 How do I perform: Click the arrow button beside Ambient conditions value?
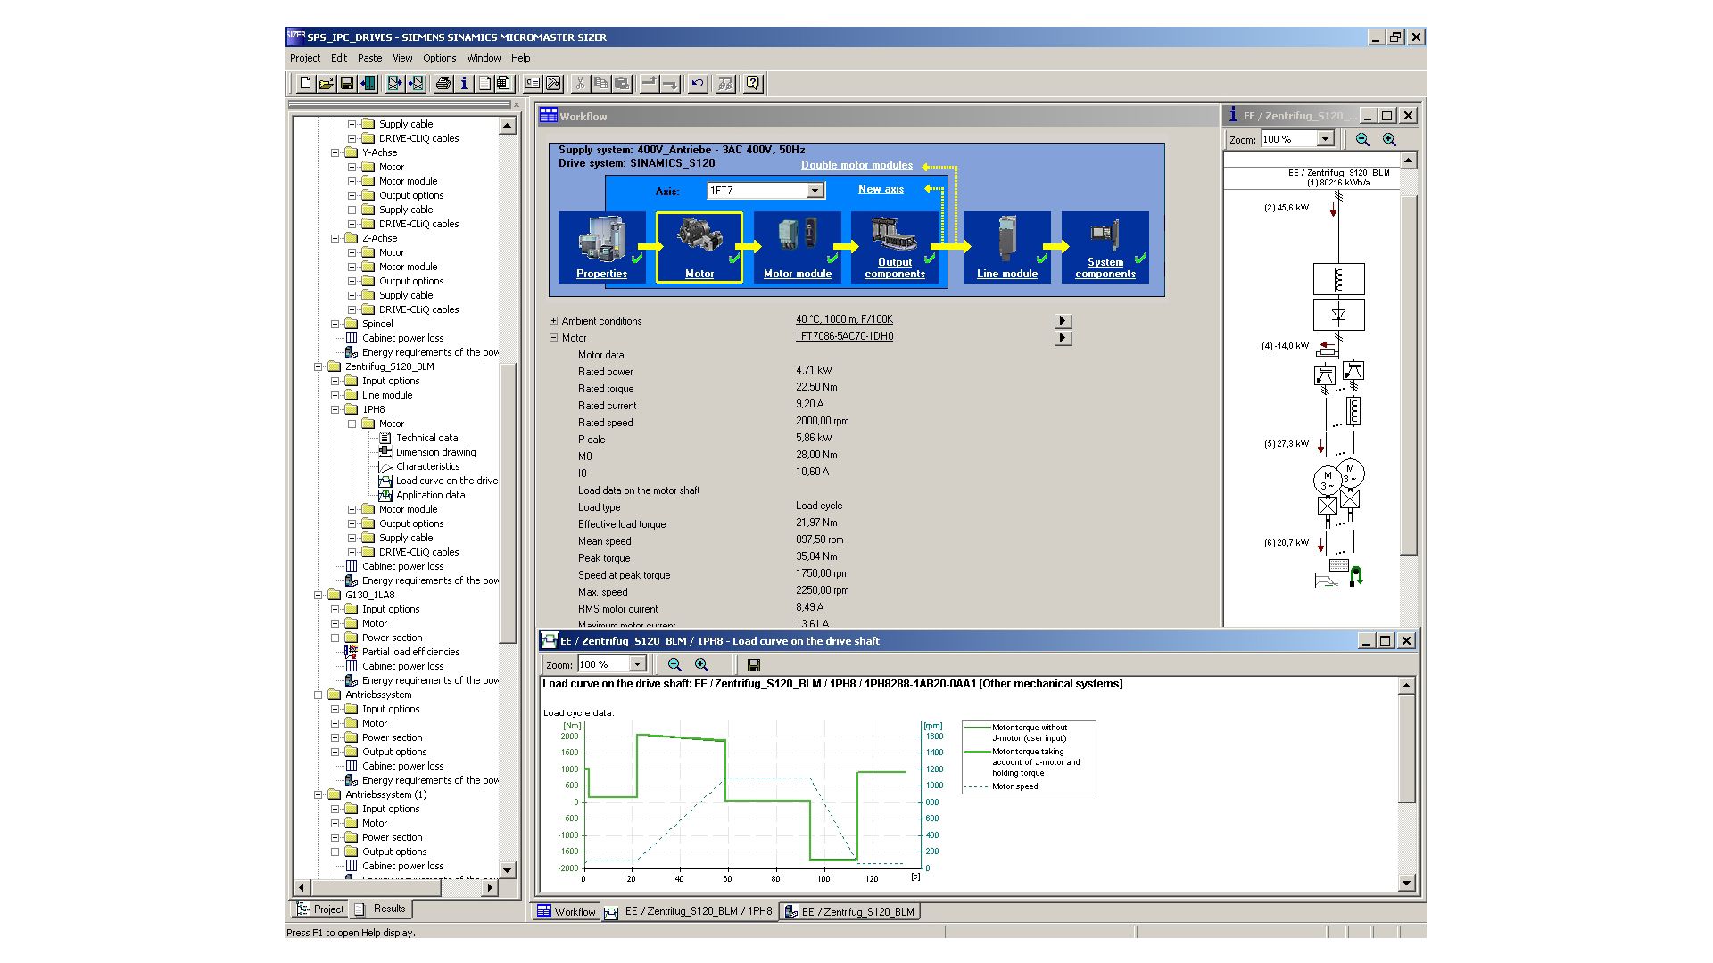tap(1063, 321)
